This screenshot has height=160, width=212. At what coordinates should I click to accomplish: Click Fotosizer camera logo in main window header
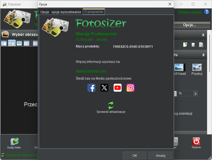point(17,19)
